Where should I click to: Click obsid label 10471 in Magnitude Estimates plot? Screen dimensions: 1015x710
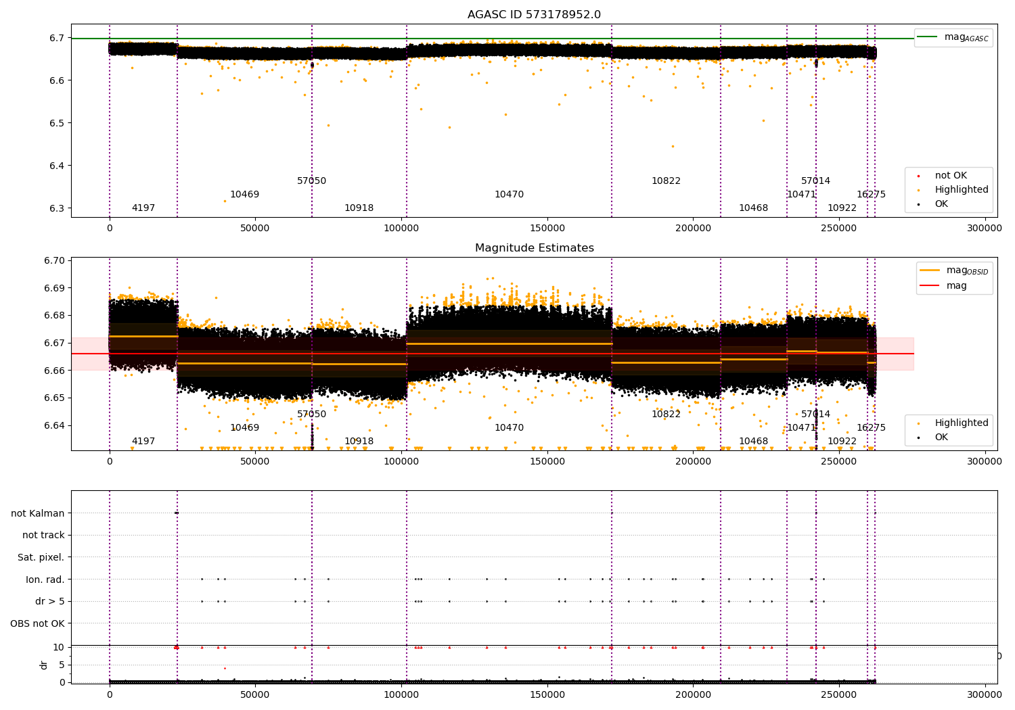(x=801, y=428)
